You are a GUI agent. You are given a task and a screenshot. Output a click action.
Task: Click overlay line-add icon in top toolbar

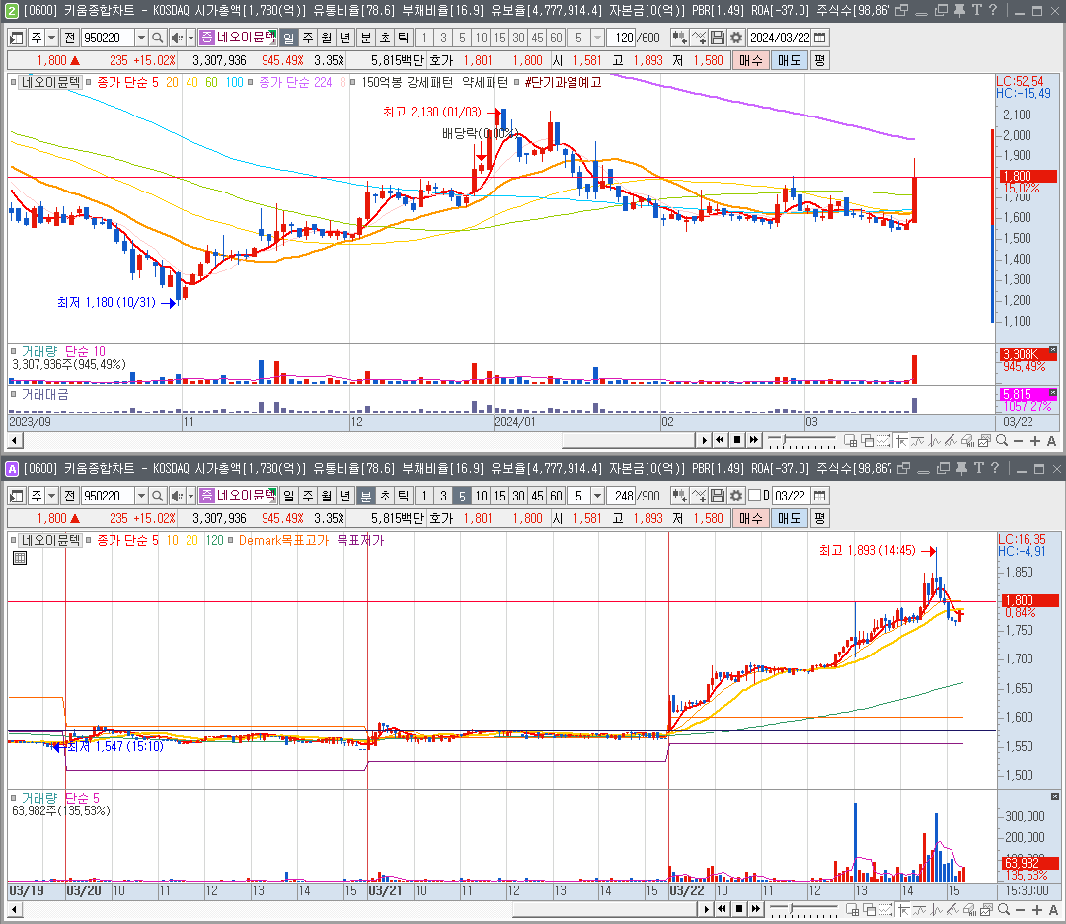pos(699,38)
